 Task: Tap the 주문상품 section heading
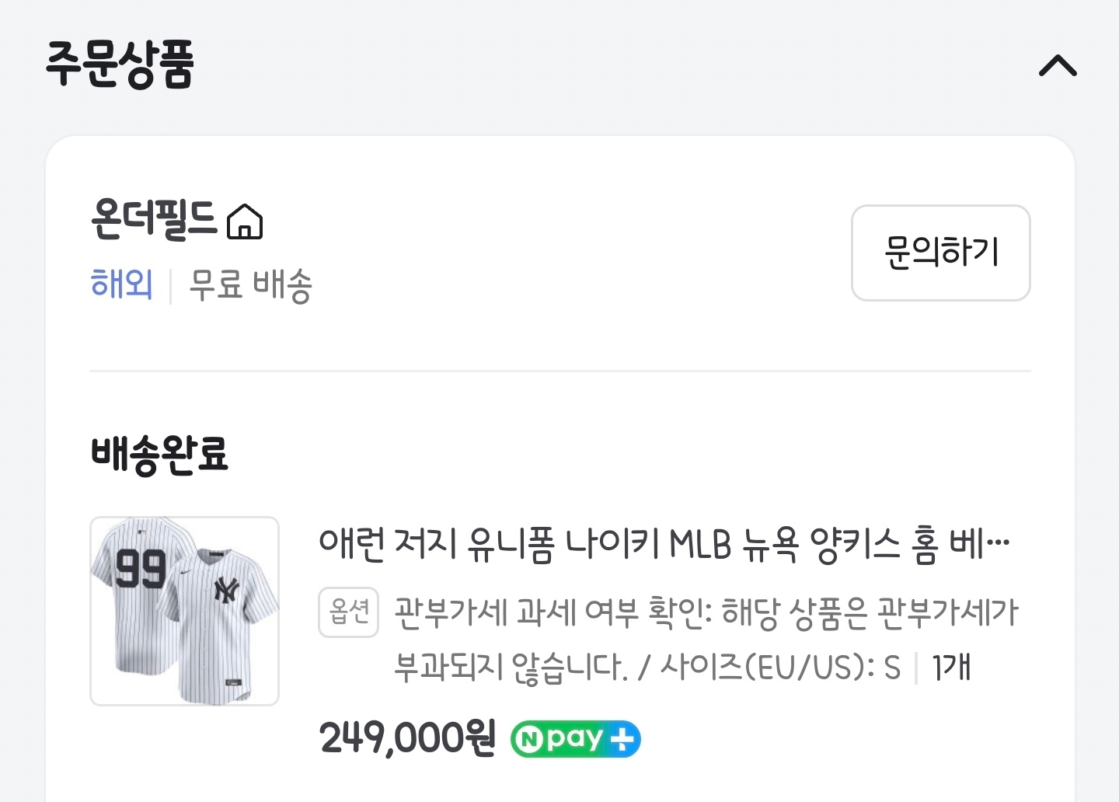tap(120, 65)
